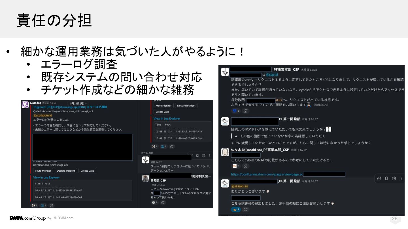Open the 5月26日(月) date dropdown

click(78, 103)
